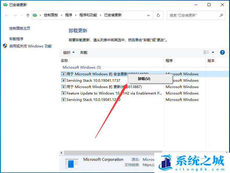Screen dimensions: 230x173
Task: Click icon of Servicing Stack 10.0.19041.1737
Action: coord(64,80)
